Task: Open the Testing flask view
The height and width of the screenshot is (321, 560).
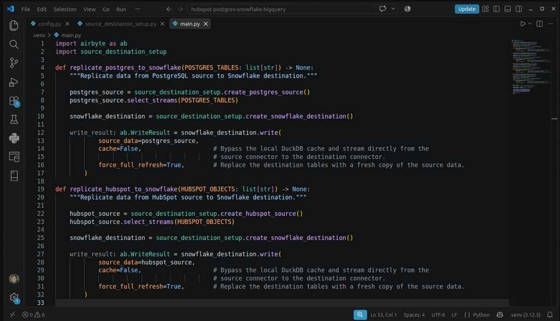Action: click(14, 119)
